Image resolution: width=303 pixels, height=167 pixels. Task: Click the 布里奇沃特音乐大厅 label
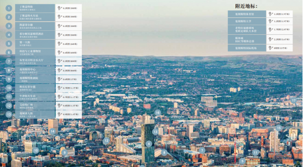(31, 60)
